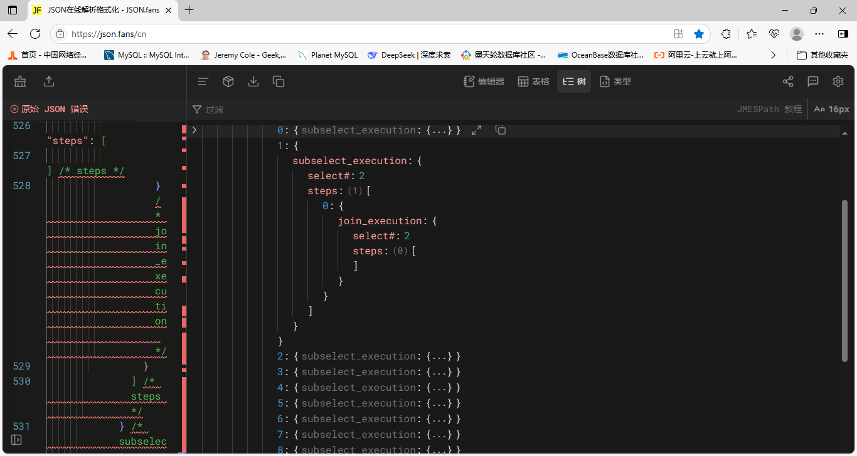Expand tree row 3 subselect_execution
Screen dimensions: 857x456
[x=369, y=372]
